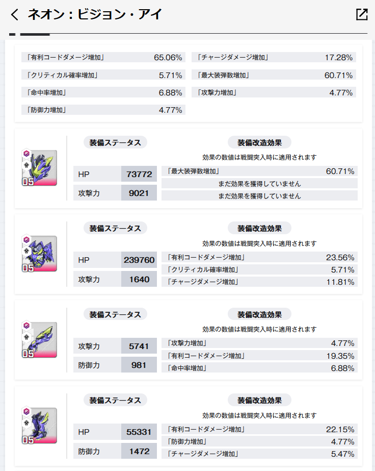Open the external share icon at top right
The width and height of the screenshot is (375, 471).
(x=362, y=14)
